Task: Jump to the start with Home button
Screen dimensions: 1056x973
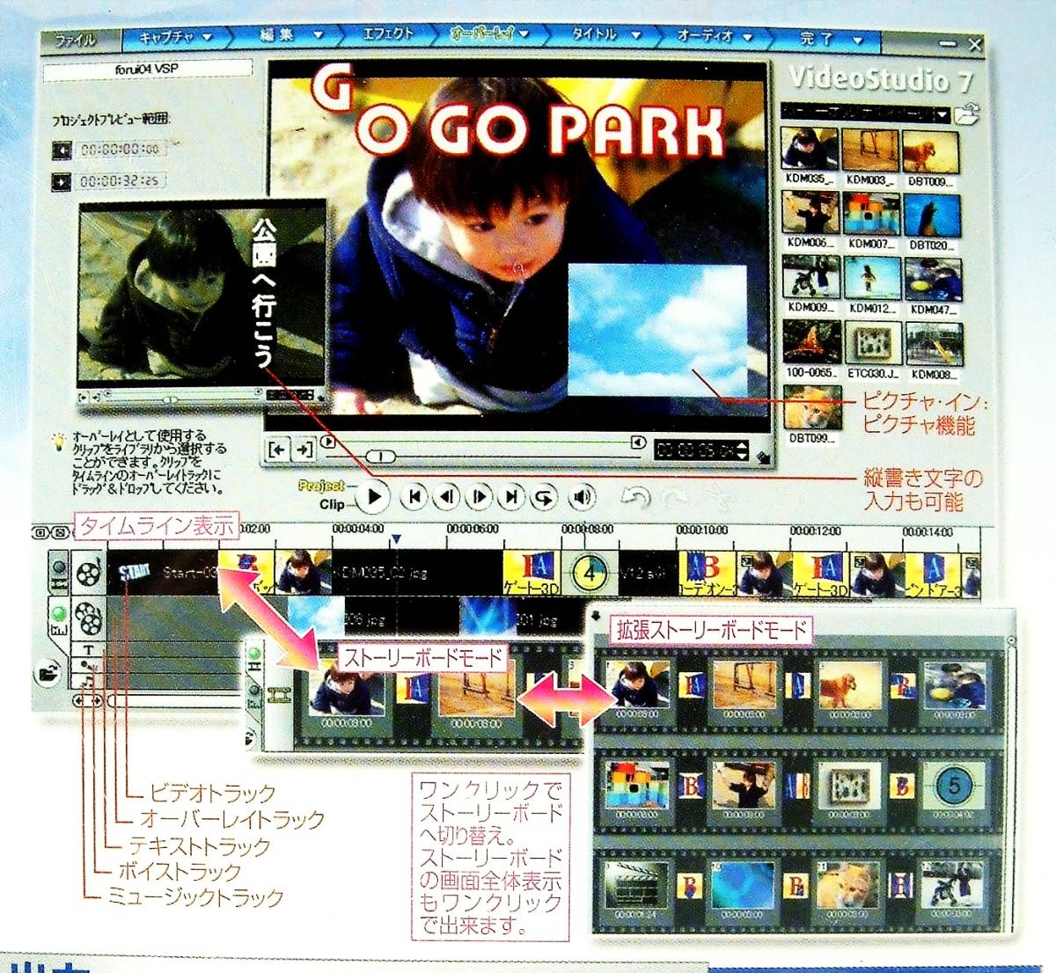Action: (414, 497)
